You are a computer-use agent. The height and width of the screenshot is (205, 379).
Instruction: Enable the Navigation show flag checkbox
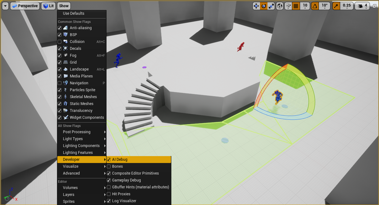tap(60, 83)
